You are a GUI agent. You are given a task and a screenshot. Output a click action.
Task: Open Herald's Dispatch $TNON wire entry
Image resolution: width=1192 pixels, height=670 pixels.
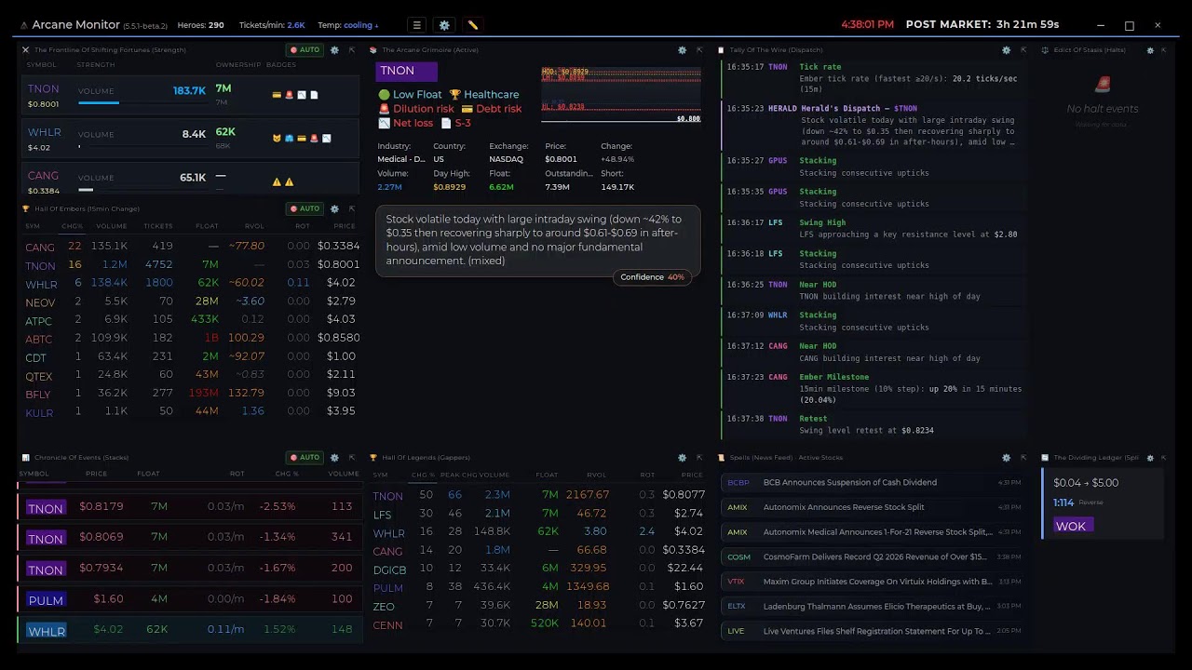(873, 126)
